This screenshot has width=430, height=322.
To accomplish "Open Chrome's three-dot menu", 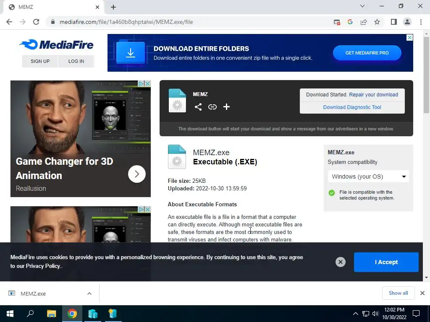I will pyautogui.click(x=421, y=22).
